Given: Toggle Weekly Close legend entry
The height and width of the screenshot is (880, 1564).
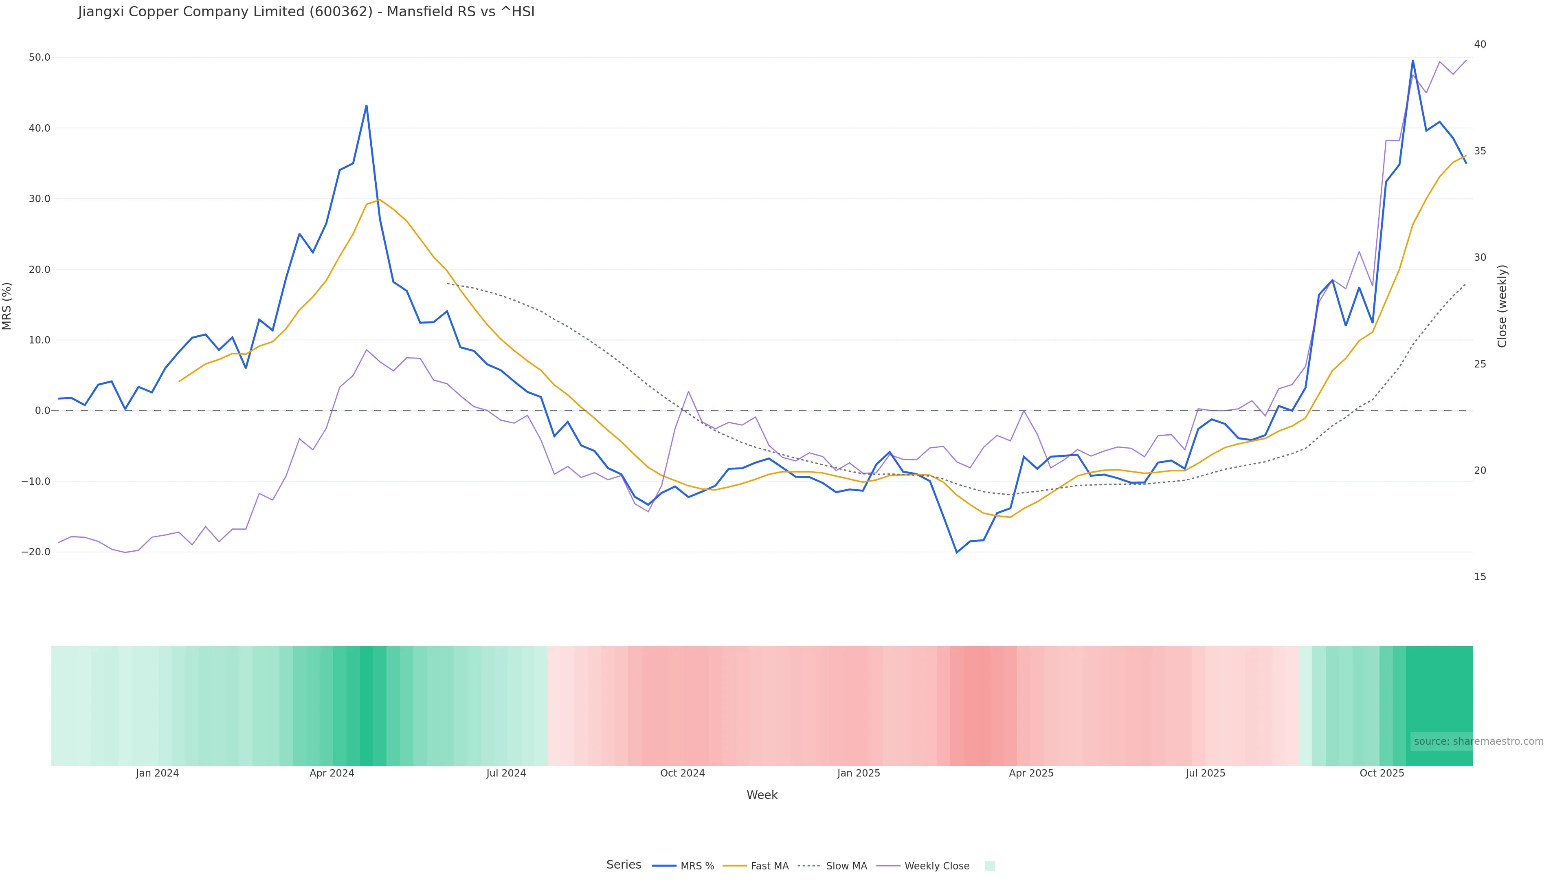Looking at the screenshot, I should click(x=936, y=866).
